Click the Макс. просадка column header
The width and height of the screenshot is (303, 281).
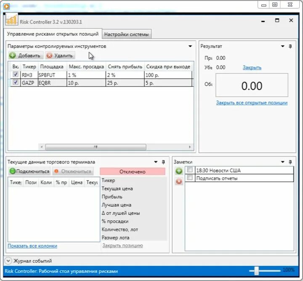click(86, 67)
